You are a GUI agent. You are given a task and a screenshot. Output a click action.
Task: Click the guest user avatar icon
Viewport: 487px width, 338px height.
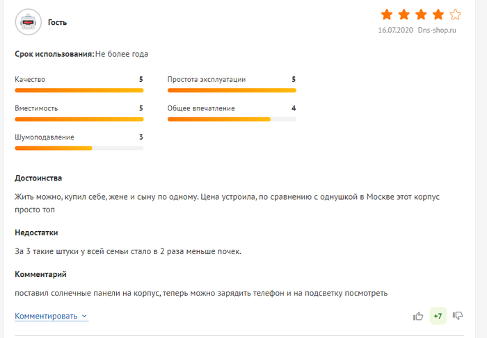coord(28,22)
